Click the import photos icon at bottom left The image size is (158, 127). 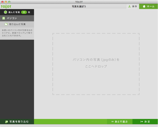click(7, 122)
